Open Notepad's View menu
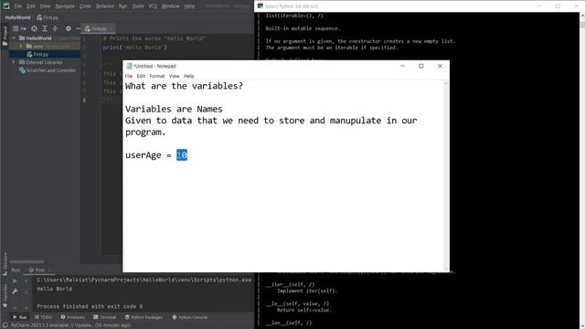 (x=175, y=76)
